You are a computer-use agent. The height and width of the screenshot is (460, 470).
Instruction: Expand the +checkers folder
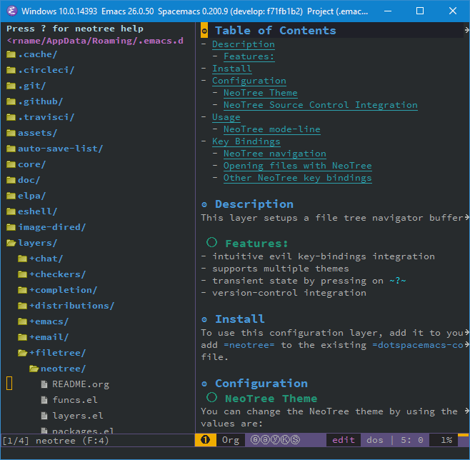pyautogui.click(x=22, y=274)
